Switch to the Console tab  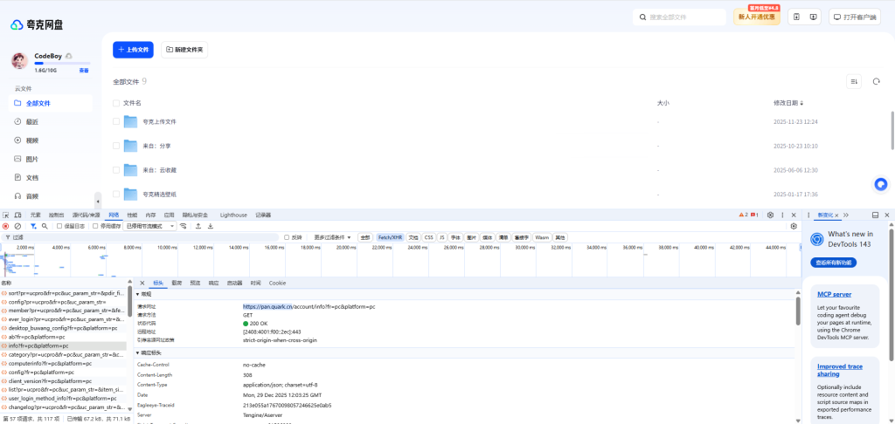coord(56,215)
